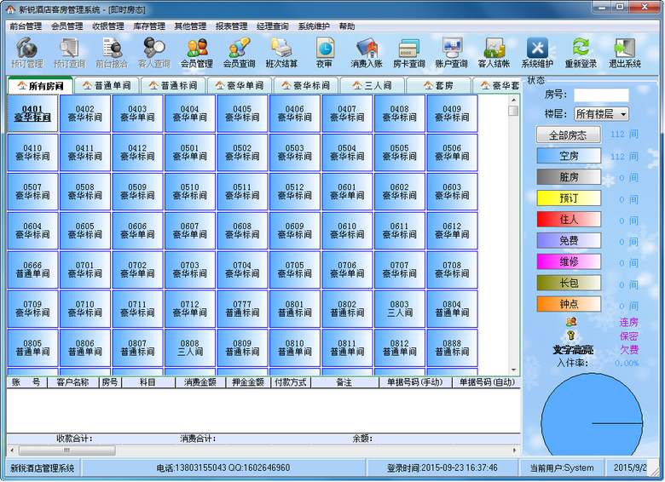Click the 全部房态 all room status button
This screenshot has width=665, height=482.
pyautogui.click(x=569, y=135)
